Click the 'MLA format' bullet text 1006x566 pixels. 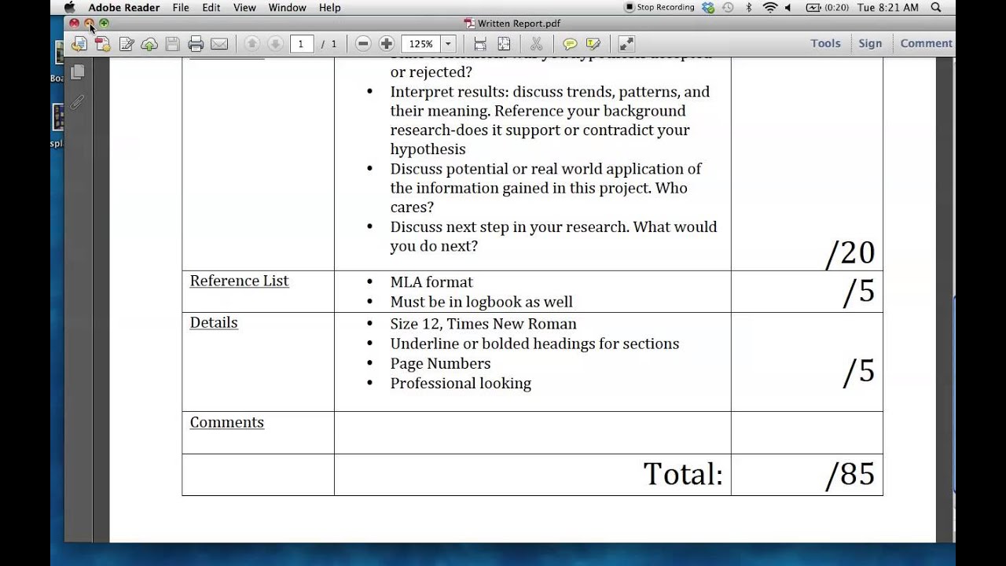coord(431,281)
